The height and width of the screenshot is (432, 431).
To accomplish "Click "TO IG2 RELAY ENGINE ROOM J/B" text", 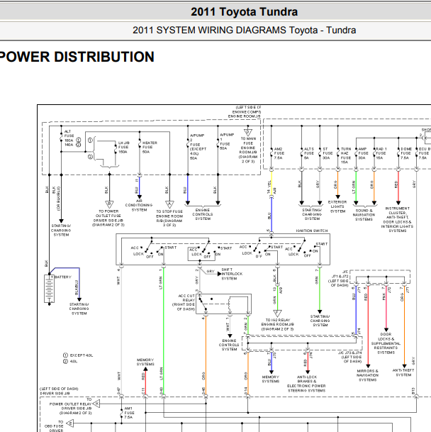I will click(x=278, y=325).
